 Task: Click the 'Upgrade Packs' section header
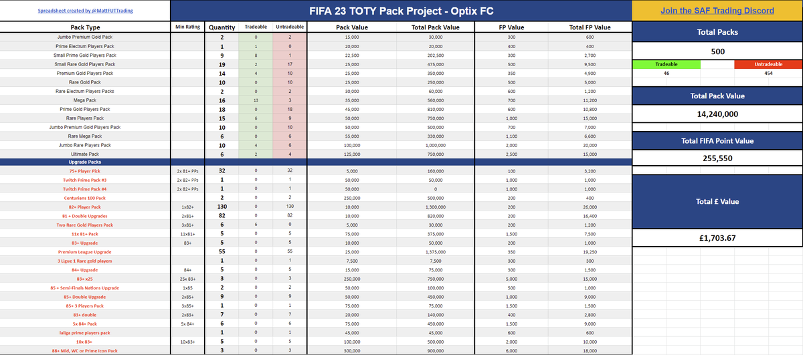coord(85,162)
